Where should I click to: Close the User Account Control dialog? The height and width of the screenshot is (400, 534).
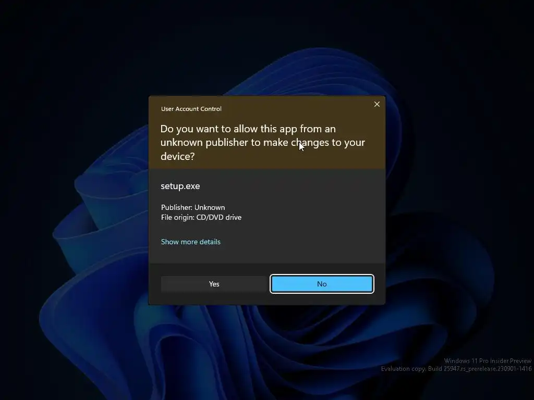pos(377,104)
